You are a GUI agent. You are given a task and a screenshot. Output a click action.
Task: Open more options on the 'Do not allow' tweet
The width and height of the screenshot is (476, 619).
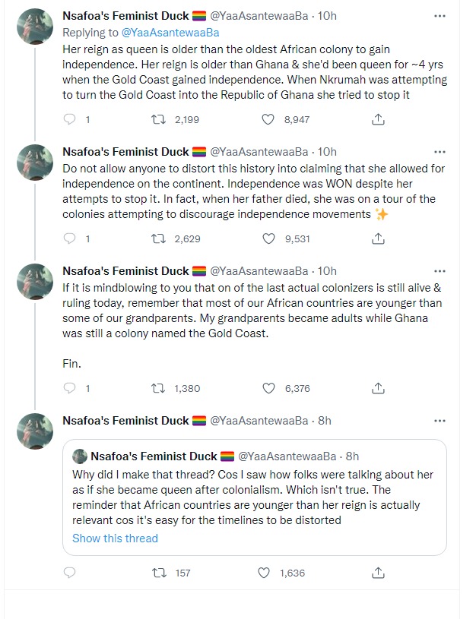(440, 152)
